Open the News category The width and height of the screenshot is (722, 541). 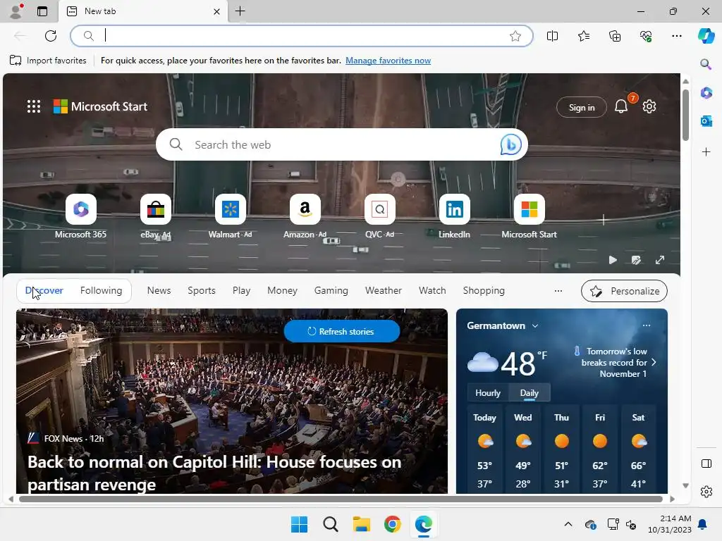159,291
